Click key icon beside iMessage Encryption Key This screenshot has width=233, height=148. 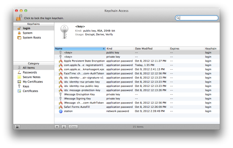click(61, 94)
